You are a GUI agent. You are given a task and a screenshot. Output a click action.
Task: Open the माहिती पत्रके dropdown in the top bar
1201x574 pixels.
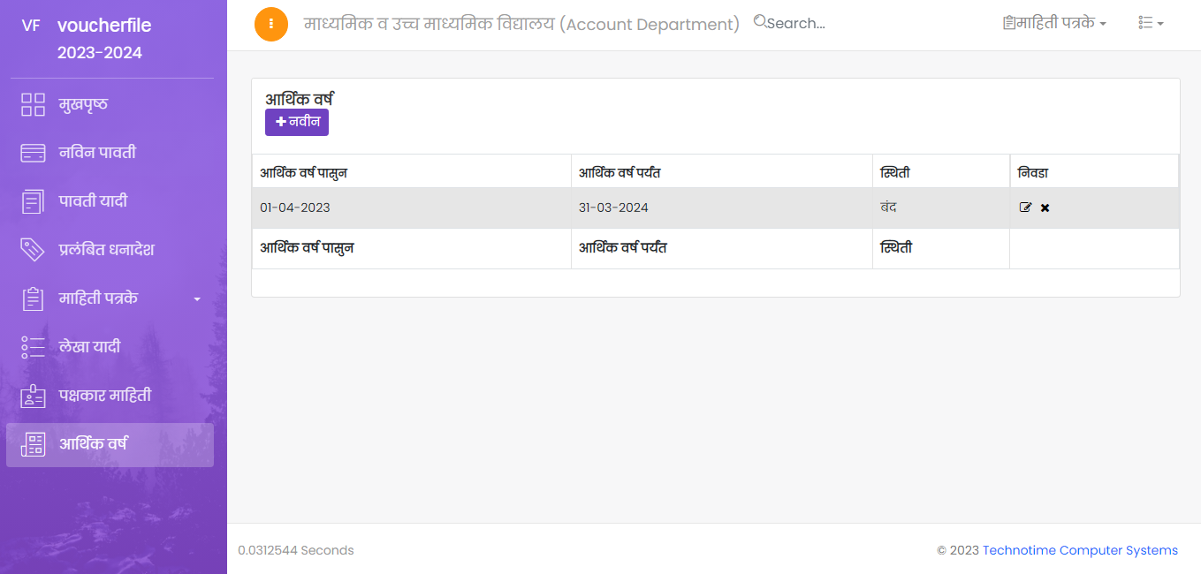point(1055,23)
